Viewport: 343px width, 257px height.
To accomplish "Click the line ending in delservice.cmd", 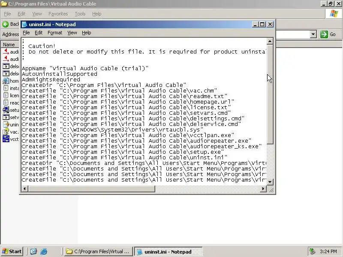I will pos(131,124).
